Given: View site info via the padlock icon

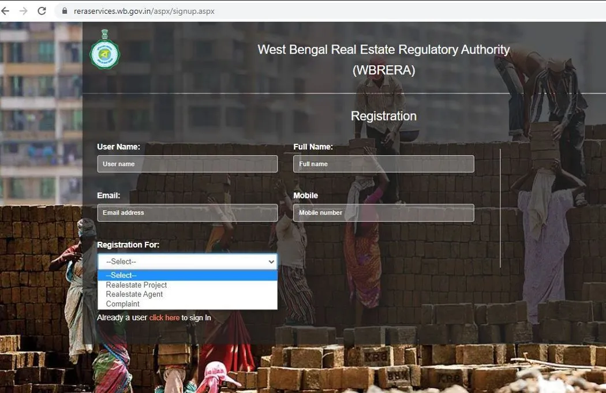Looking at the screenshot, I should click(x=63, y=11).
